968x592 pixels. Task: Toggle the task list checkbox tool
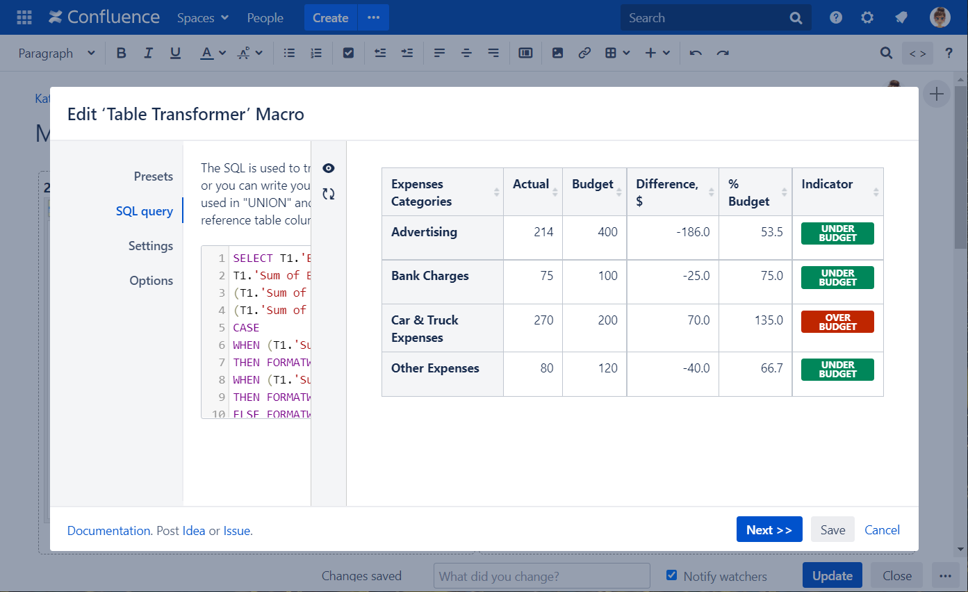349,54
